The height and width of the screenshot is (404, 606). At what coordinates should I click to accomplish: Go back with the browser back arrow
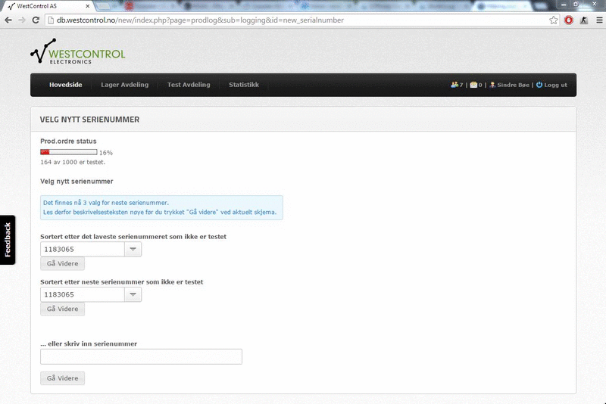pos(8,20)
